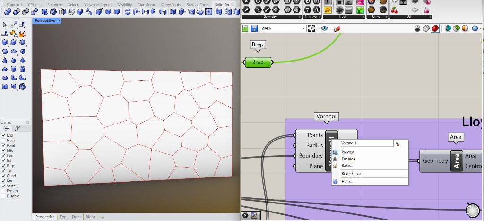Viewport: 484px width, 221px height.
Task: Open the eye preview options dropdown arrow
Action: [330, 28]
